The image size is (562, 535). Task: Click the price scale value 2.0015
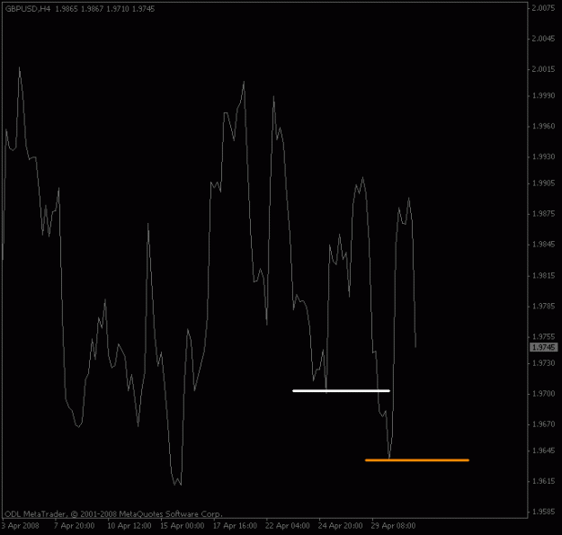543,69
